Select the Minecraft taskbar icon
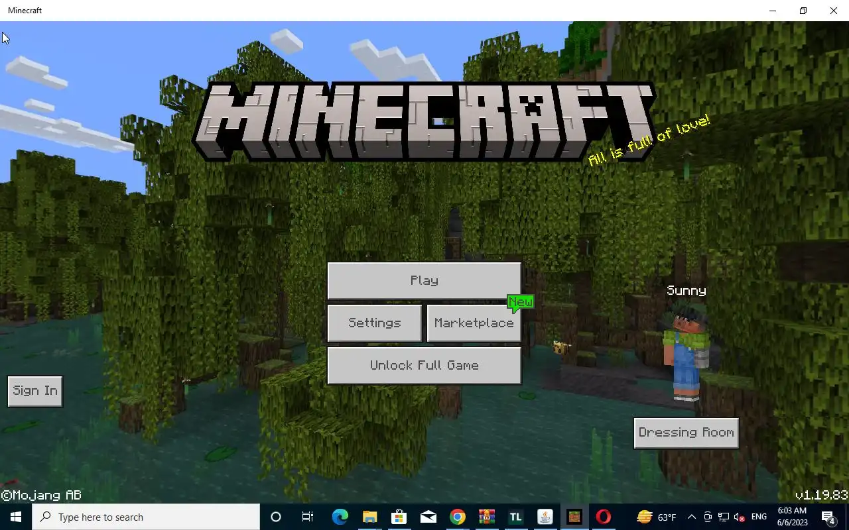Image resolution: width=849 pixels, height=530 pixels. point(574,517)
